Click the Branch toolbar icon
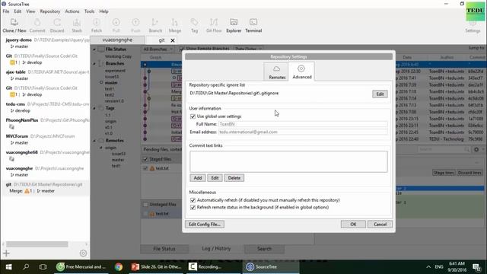 pos(155,25)
